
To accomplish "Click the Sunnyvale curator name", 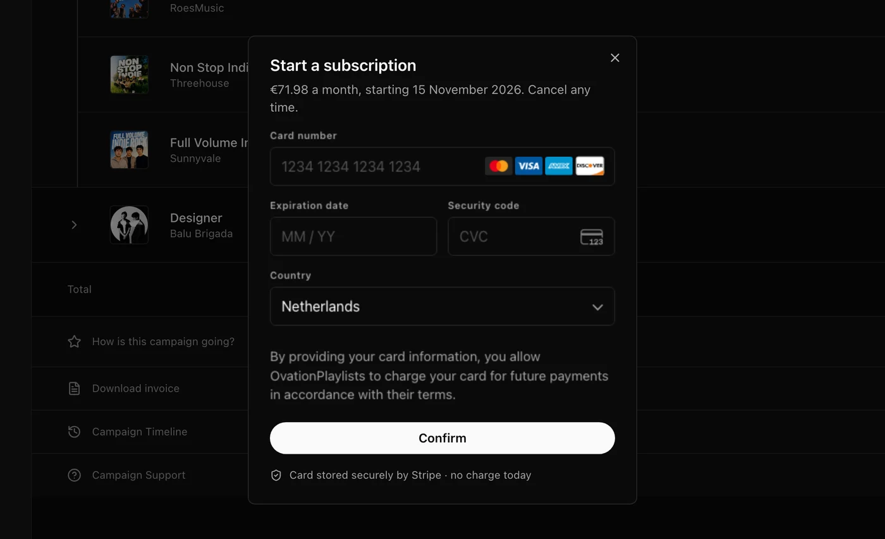I will pos(195,159).
